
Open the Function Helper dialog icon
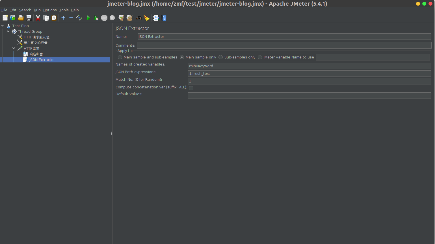(x=156, y=18)
